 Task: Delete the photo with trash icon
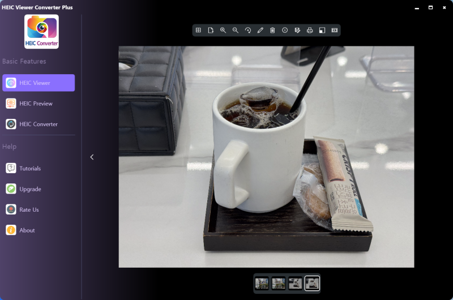(272, 30)
